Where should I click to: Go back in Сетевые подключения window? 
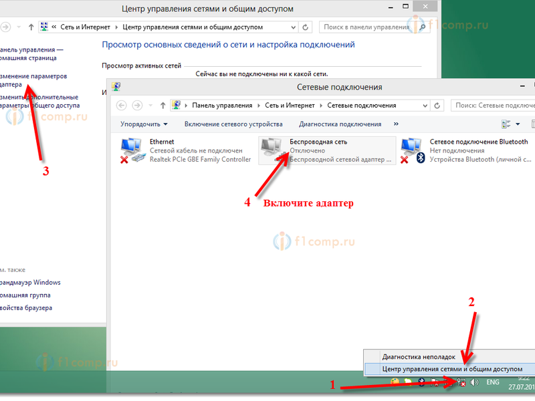click(121, 106)
